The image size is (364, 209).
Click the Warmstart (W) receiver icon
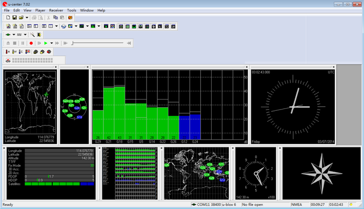pyautogui.click(x=15, y=52)
